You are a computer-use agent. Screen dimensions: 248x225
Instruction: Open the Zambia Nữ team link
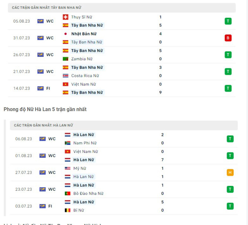point(82,59)
